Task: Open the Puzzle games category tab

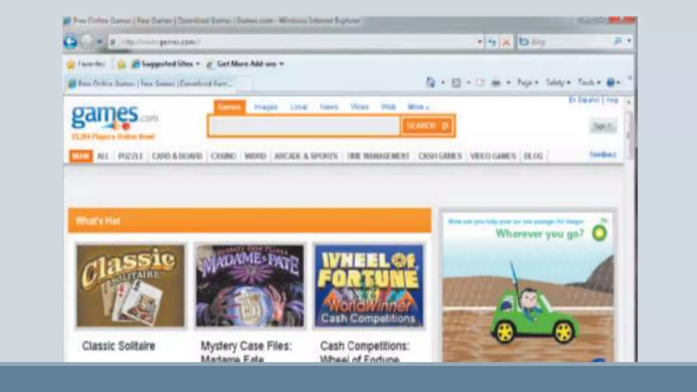Action: tap(130, 156)
